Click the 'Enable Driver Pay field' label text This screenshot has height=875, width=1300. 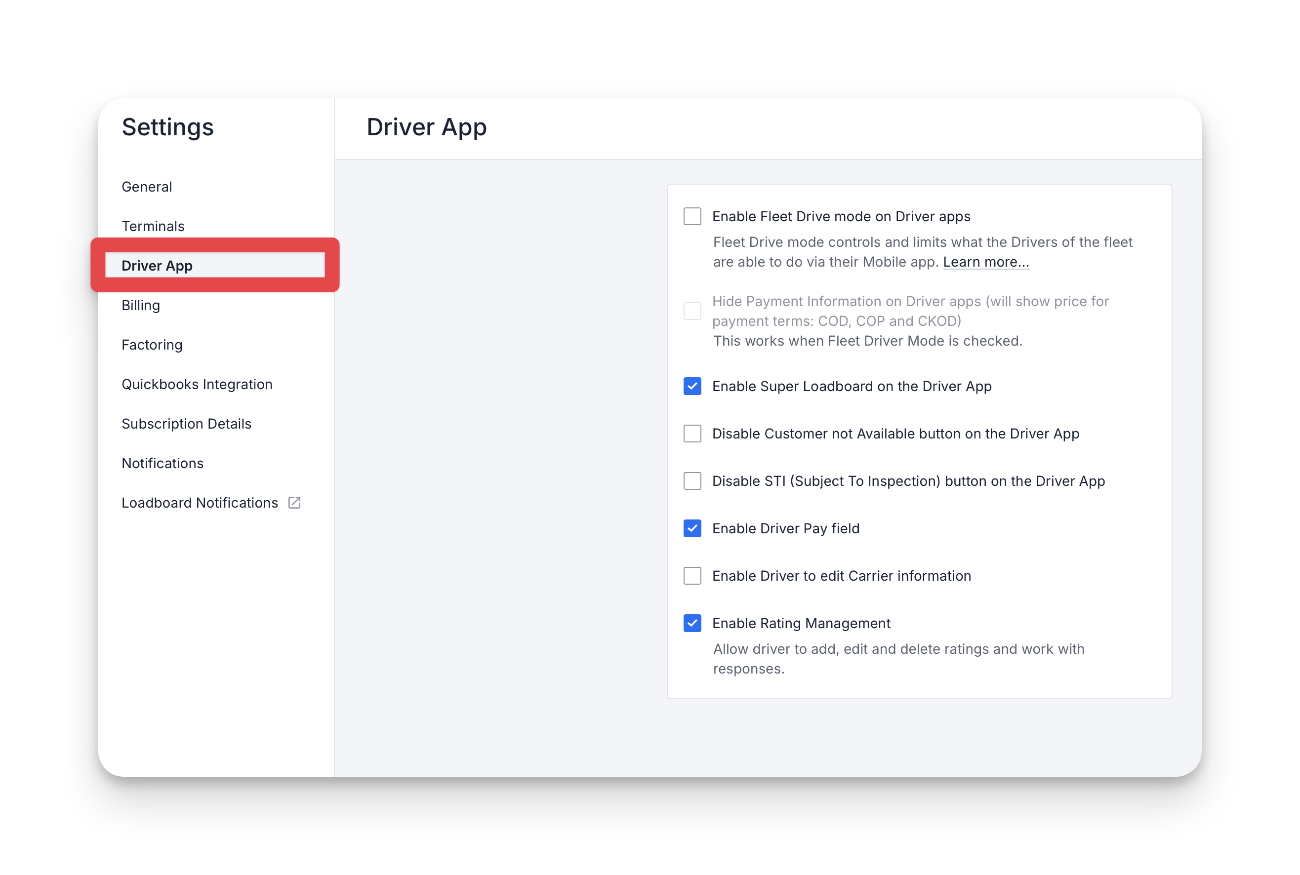pos(786,528)
